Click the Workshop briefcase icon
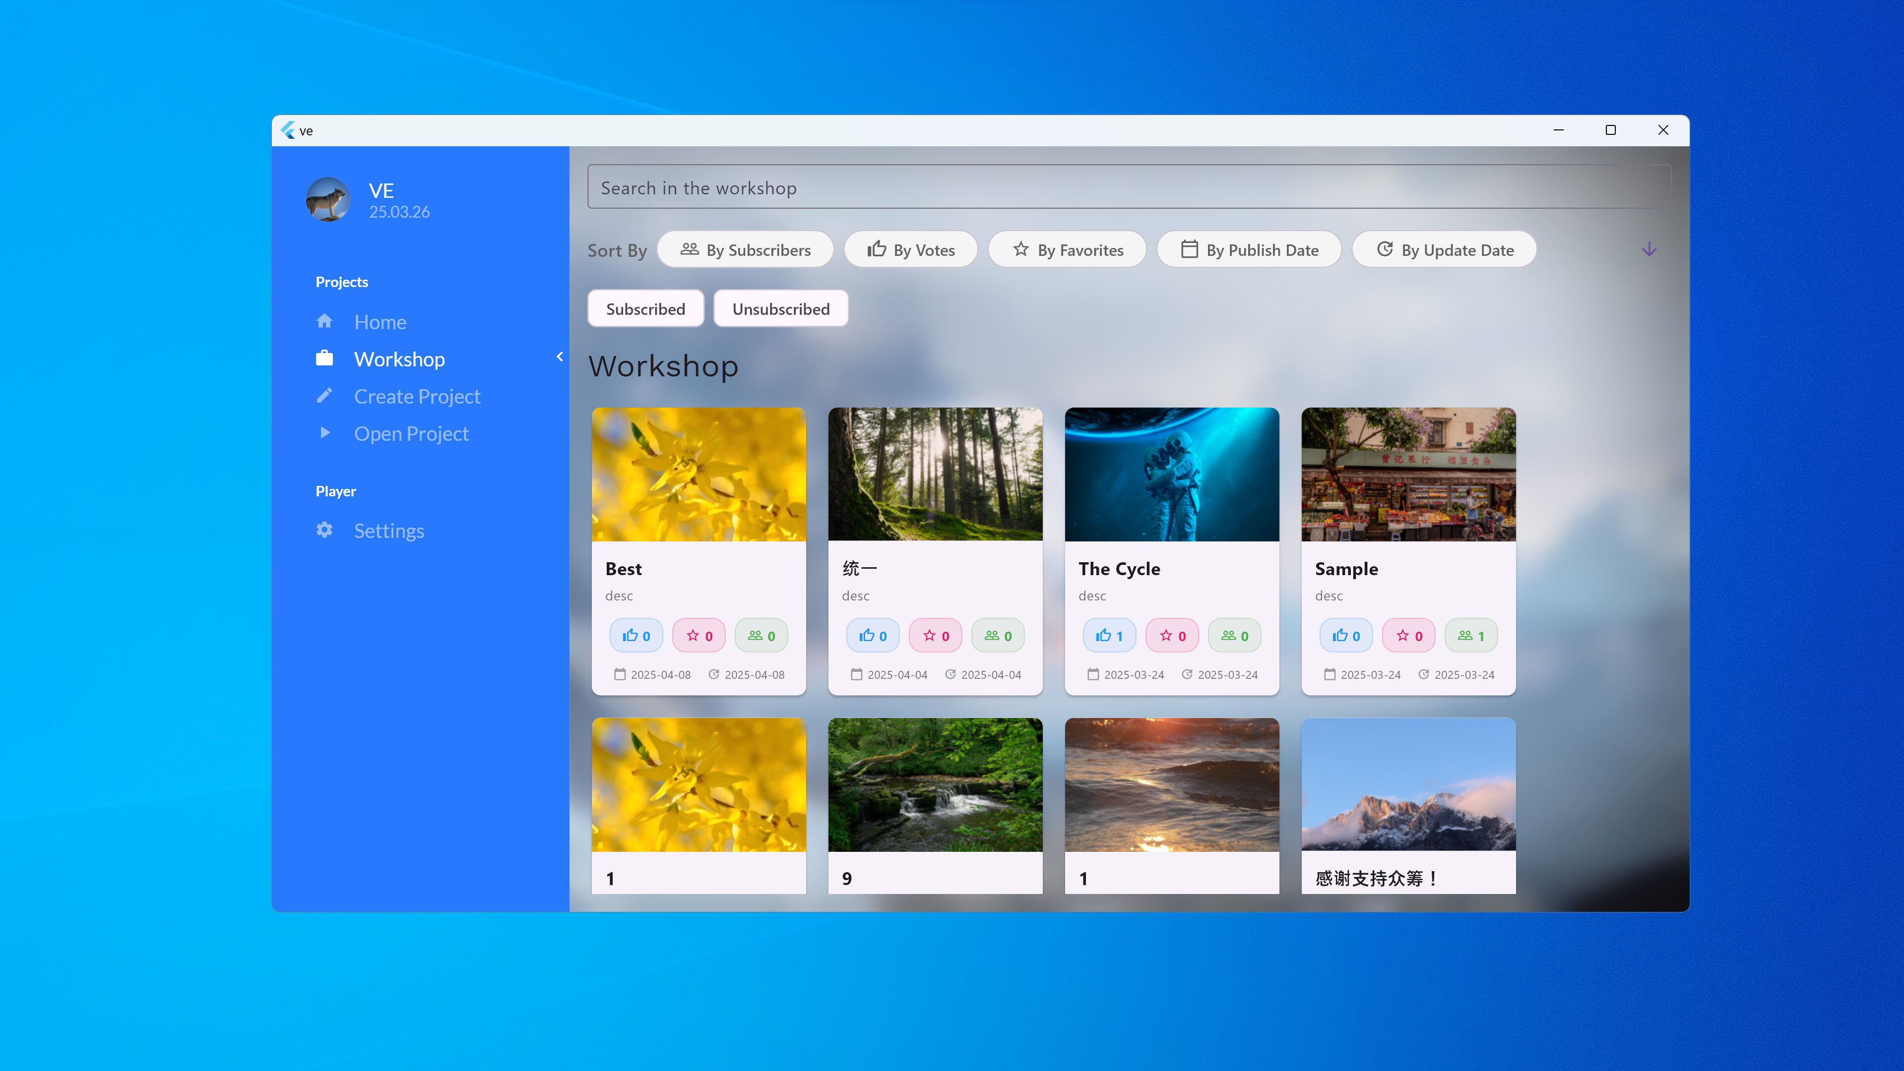1904x1071 pixels. coord(324,357)
